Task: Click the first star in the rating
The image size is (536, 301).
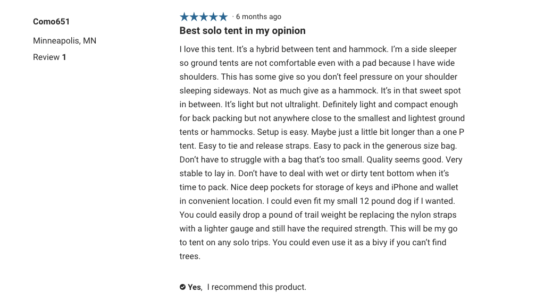Action: click(x=184, y=16)
